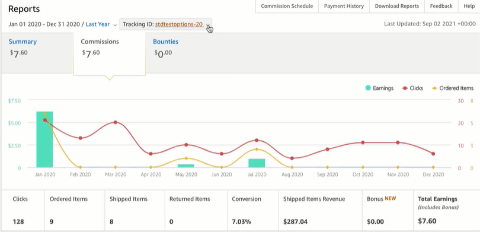Switch to the Summary tab
The image size is (480, 232).
pyautogui.click(x=23, y=42)
